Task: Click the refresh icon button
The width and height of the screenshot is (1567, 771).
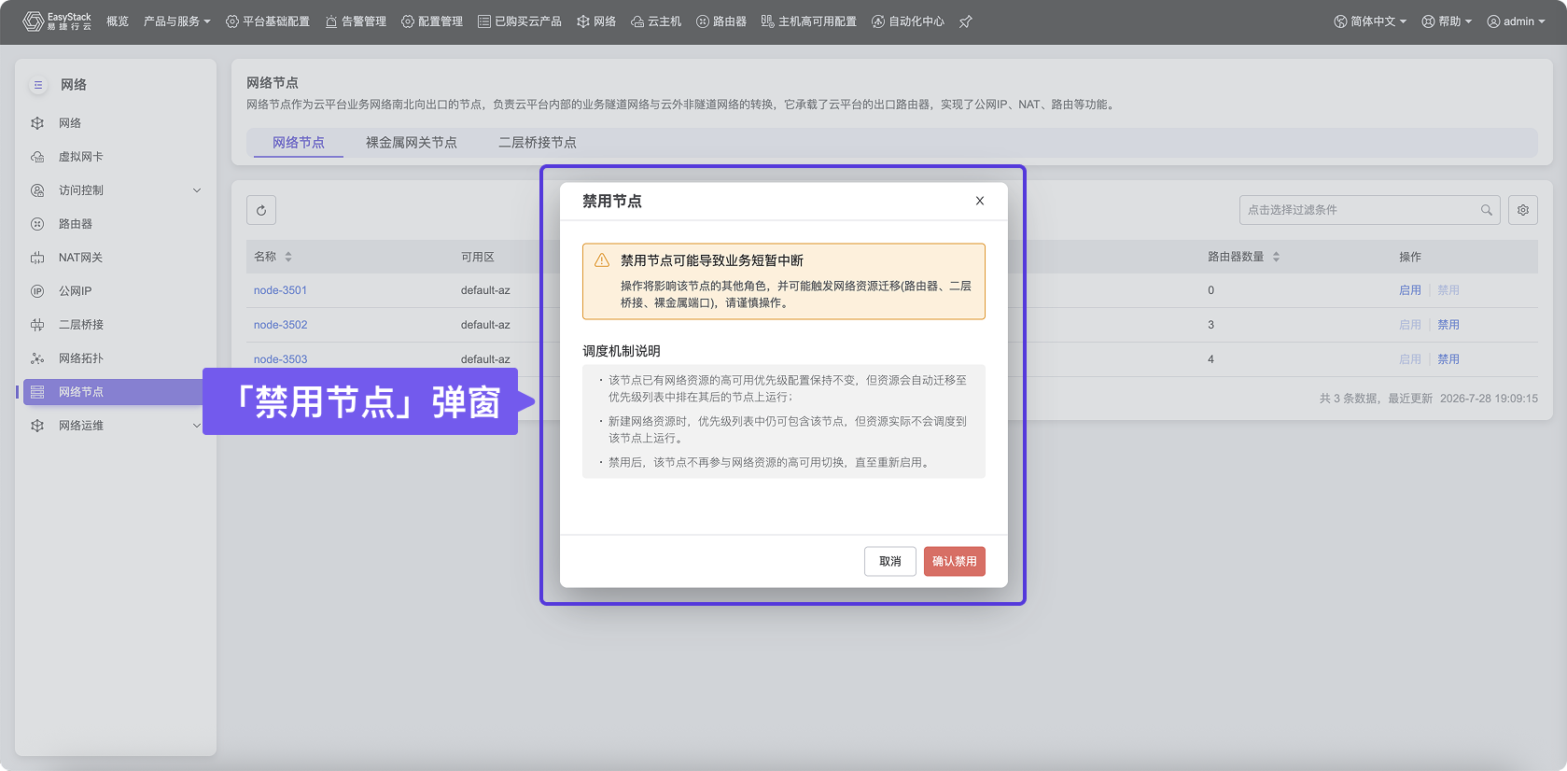Action: tap(261, 210)
